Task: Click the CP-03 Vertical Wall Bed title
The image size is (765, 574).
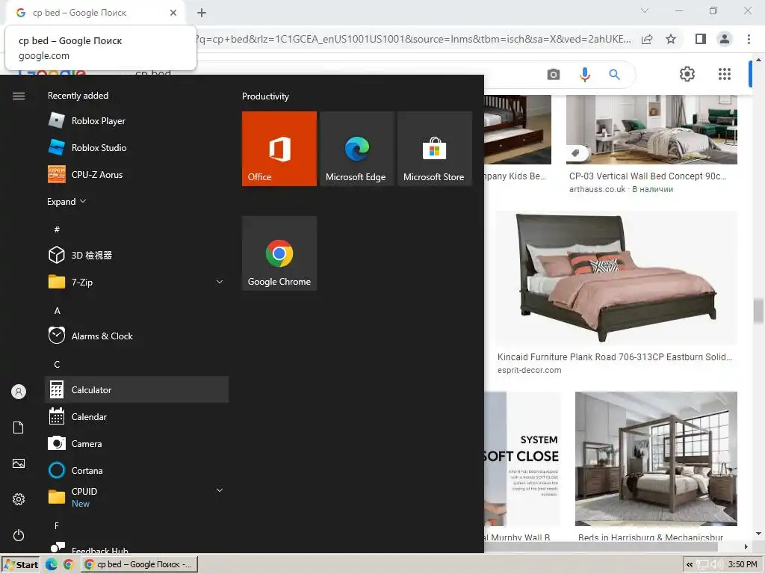Action: [648, 176]
